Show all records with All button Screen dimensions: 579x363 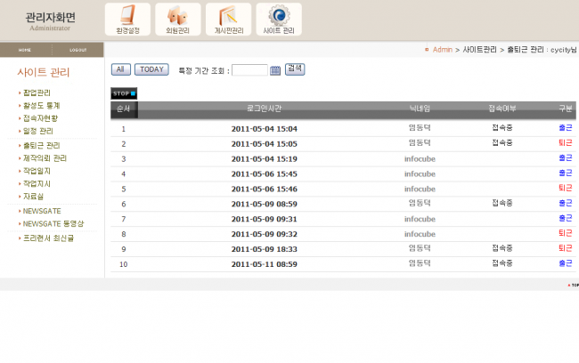121,69
